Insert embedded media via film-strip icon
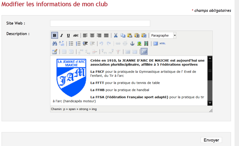Image resolution: width=239 pixels, height=146 pixels. click(x=146, y=44)
